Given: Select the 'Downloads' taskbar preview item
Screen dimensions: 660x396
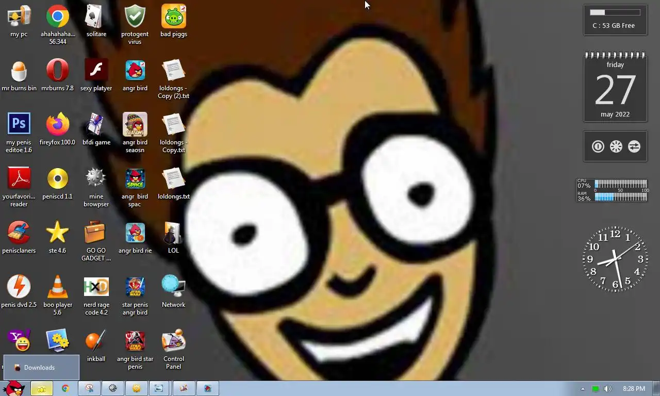Looking at the screenshot, I should [41, 368].
